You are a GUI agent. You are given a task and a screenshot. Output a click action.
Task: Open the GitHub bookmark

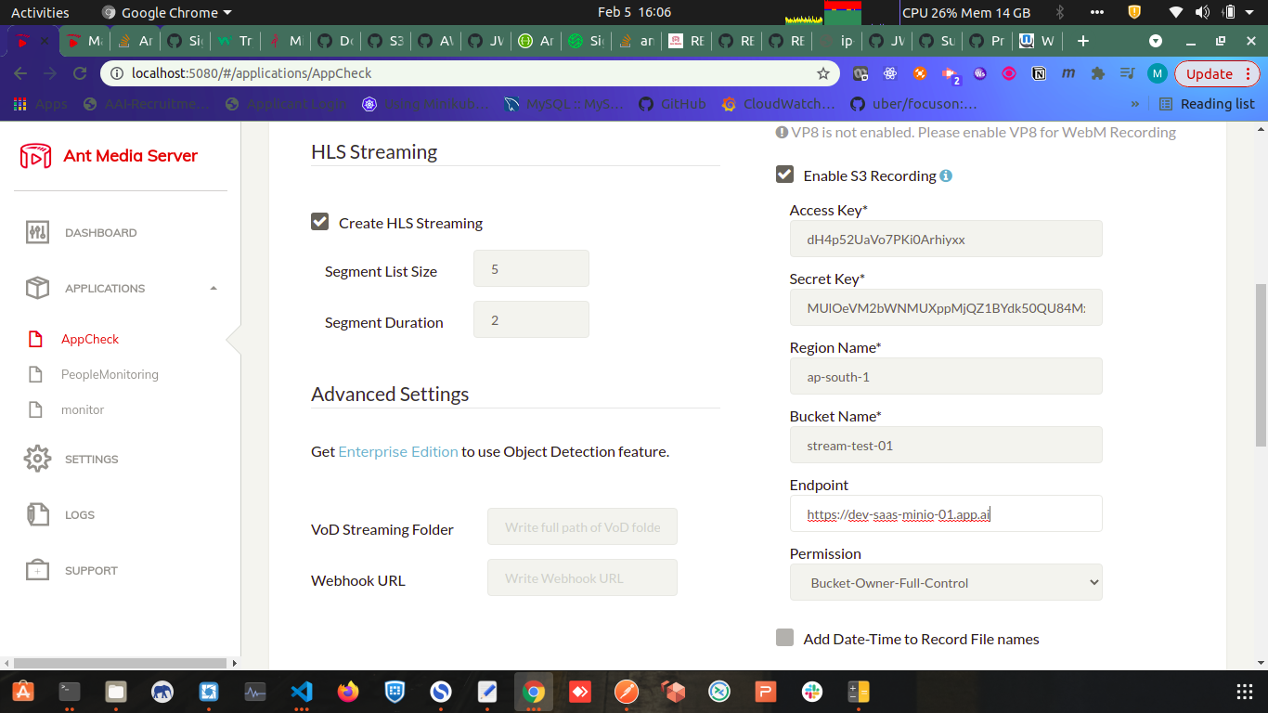coord(672,104)
